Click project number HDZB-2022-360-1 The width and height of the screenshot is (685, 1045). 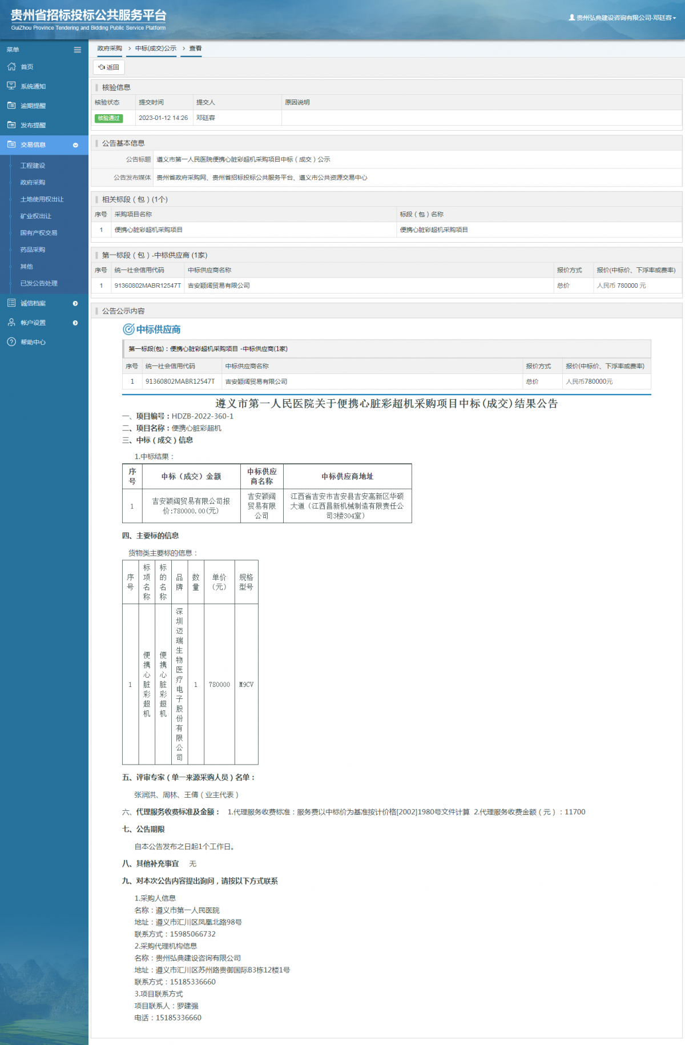pos(203,416)
